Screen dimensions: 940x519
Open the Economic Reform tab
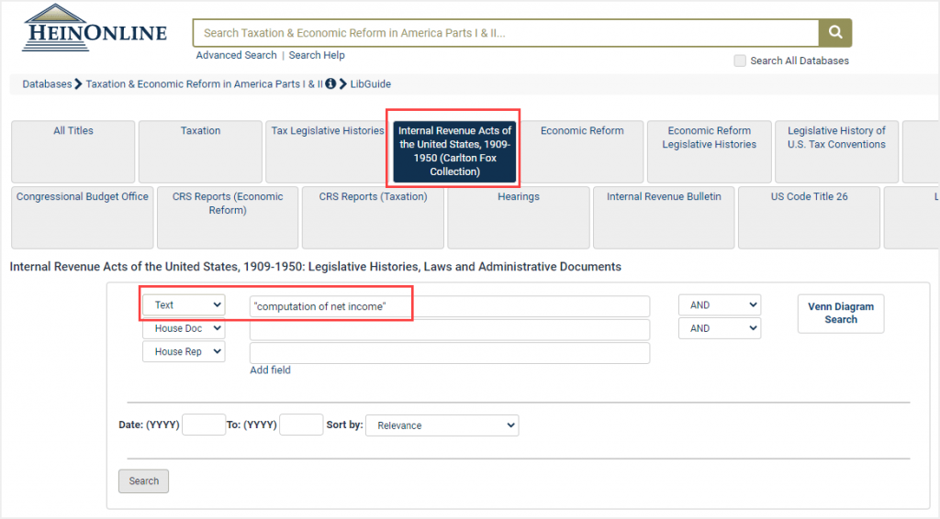[581, 151]
